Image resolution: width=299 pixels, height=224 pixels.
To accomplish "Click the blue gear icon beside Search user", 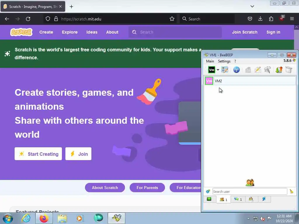I will pos(208,191).
